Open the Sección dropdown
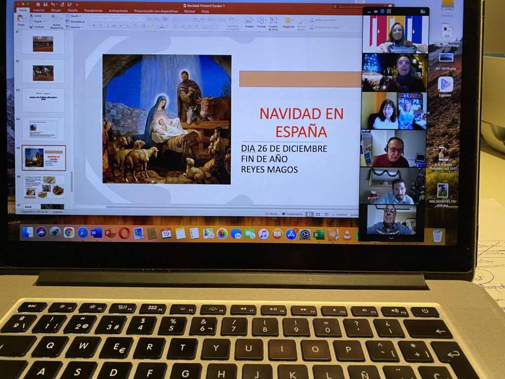The width and height of the screenshot is (505, 379). tap(74, 27)
